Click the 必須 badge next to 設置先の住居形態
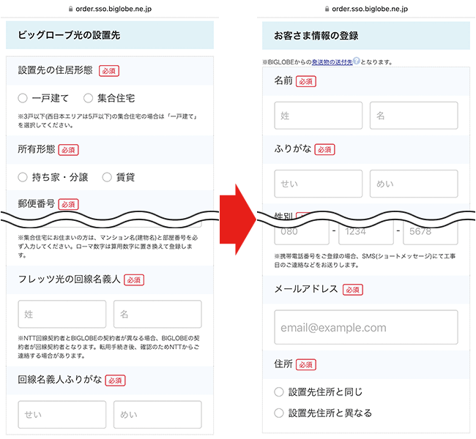This screenshot has width=476, height=439. [109, 71]
